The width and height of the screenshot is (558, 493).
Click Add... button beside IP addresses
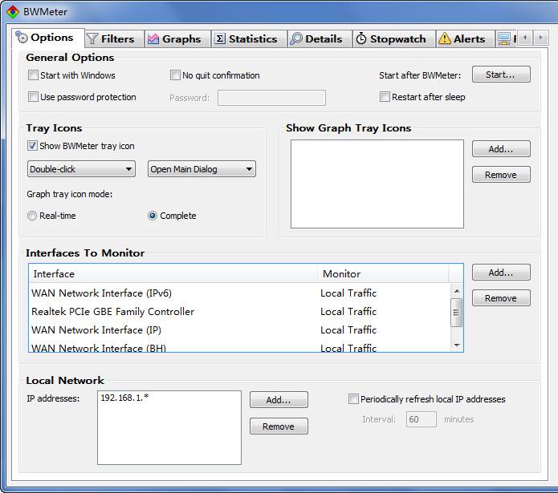pyautogui.click(x=279, y=400)
